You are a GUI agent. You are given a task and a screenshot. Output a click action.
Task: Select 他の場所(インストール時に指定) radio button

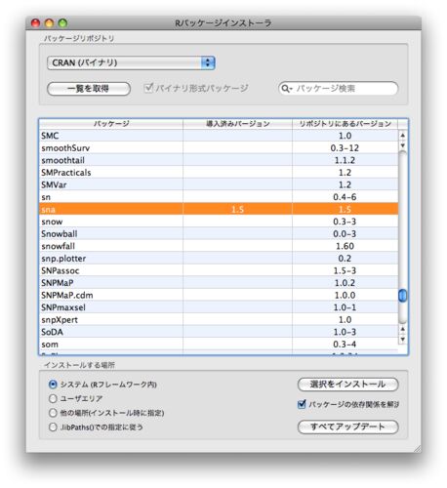click(x=53, y=413)
